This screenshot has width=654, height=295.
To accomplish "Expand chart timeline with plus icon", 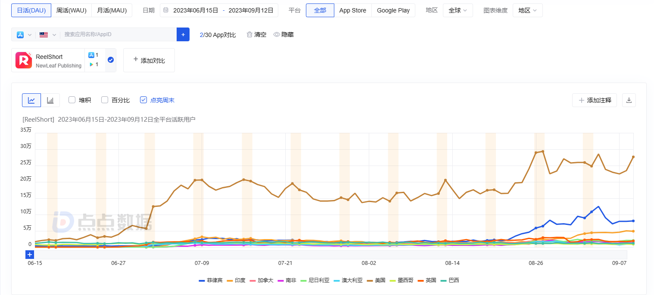I will [x=30, y=255].
